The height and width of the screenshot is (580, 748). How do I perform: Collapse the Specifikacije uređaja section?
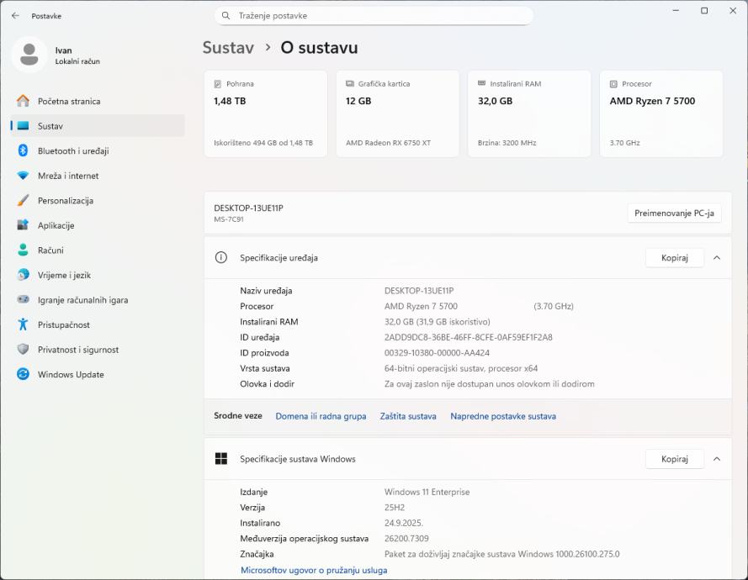(716, 258)
